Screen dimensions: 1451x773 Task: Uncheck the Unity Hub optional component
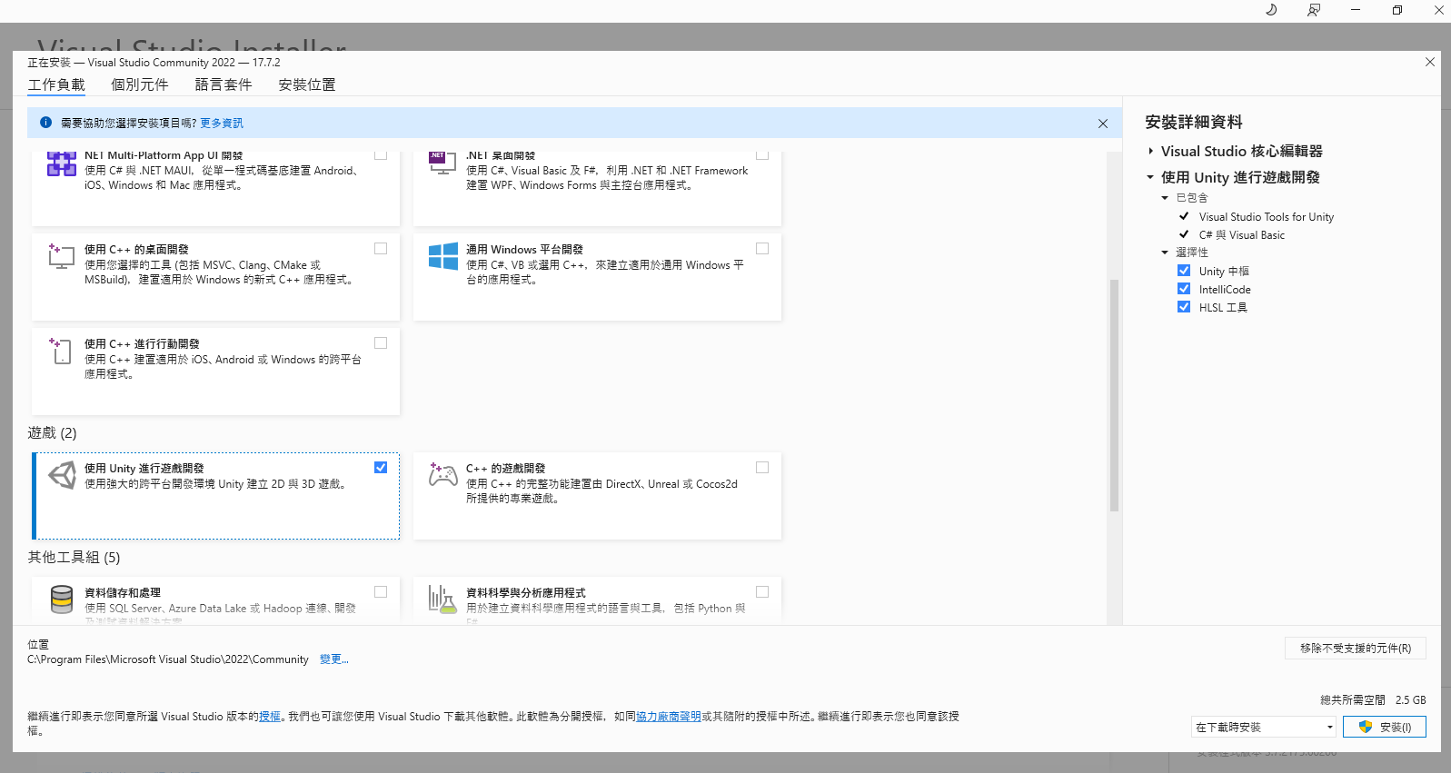1184,271
